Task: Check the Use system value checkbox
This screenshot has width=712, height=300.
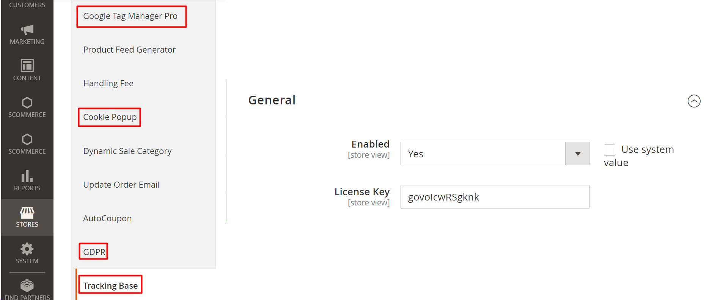Action: click(610, 150)
